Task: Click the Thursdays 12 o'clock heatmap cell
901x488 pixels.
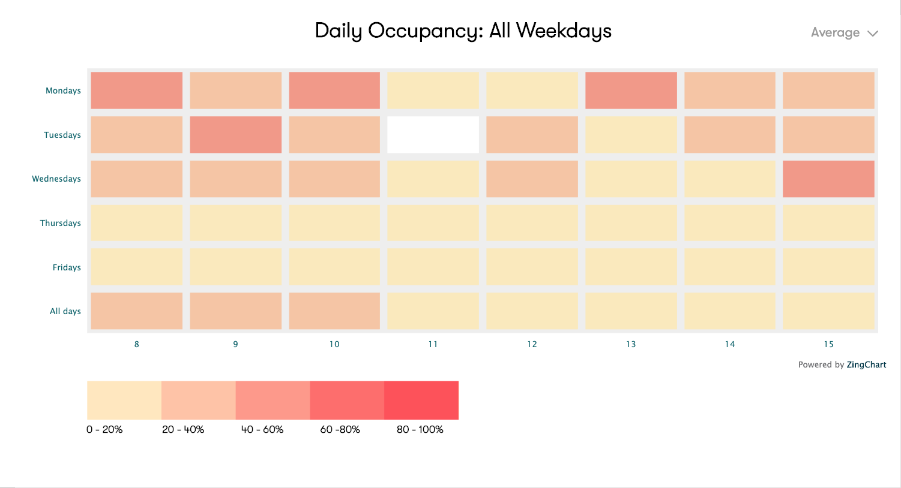Action: point(532,223)
